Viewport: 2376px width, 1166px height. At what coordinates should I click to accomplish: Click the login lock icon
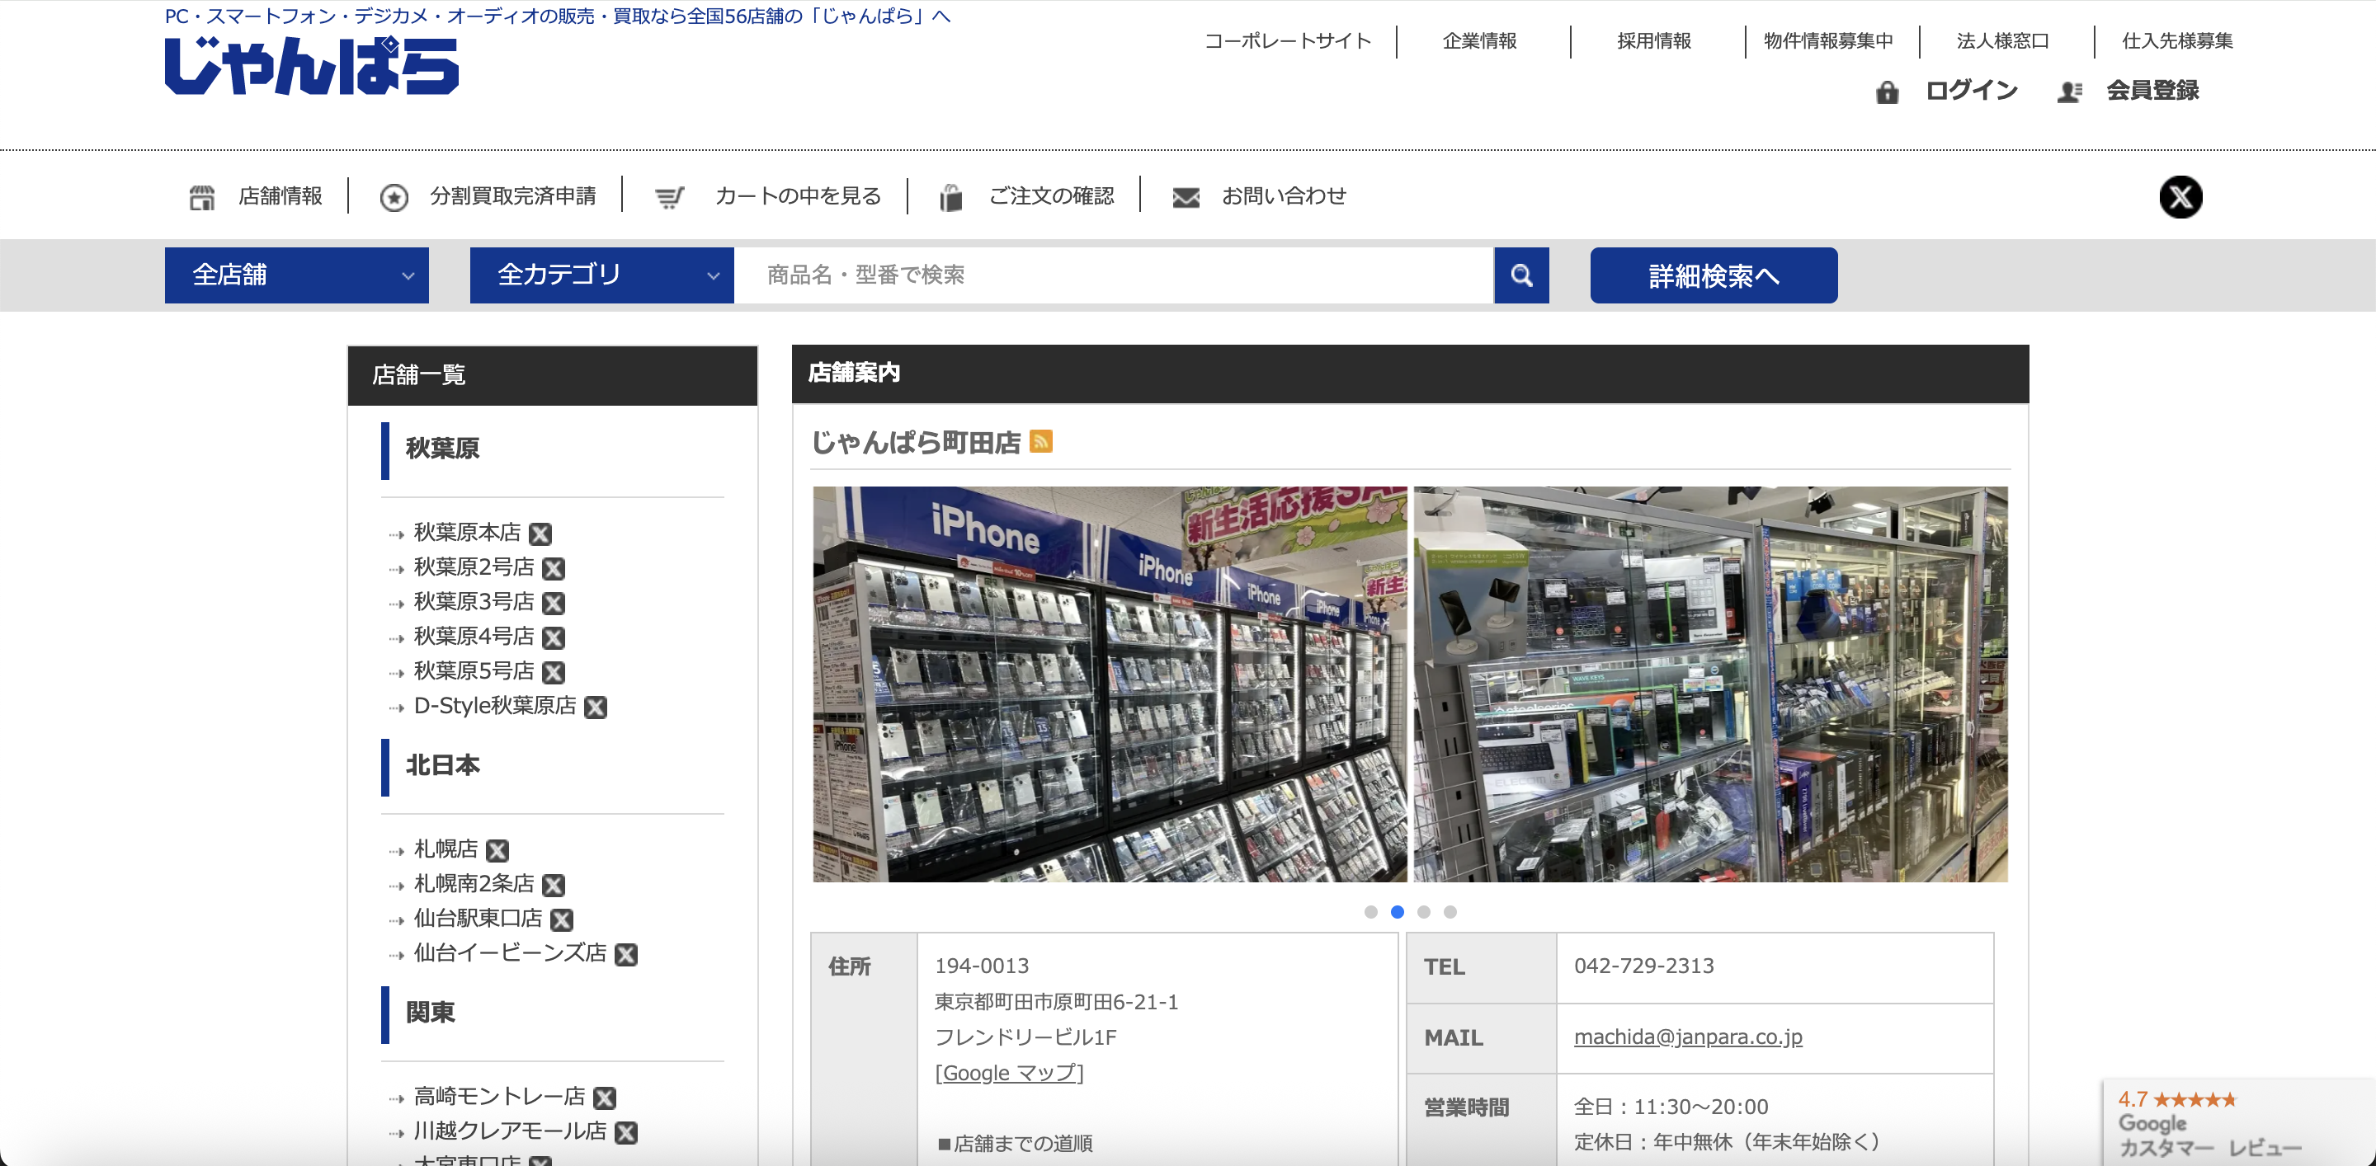click(1887, 92)
